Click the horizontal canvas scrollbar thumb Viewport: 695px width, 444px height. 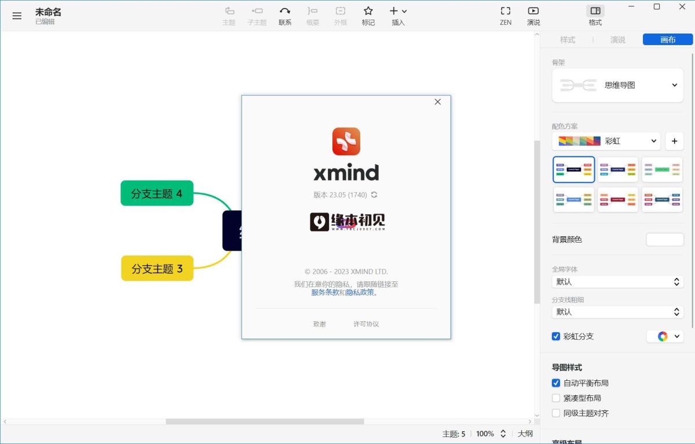(265, 421)
